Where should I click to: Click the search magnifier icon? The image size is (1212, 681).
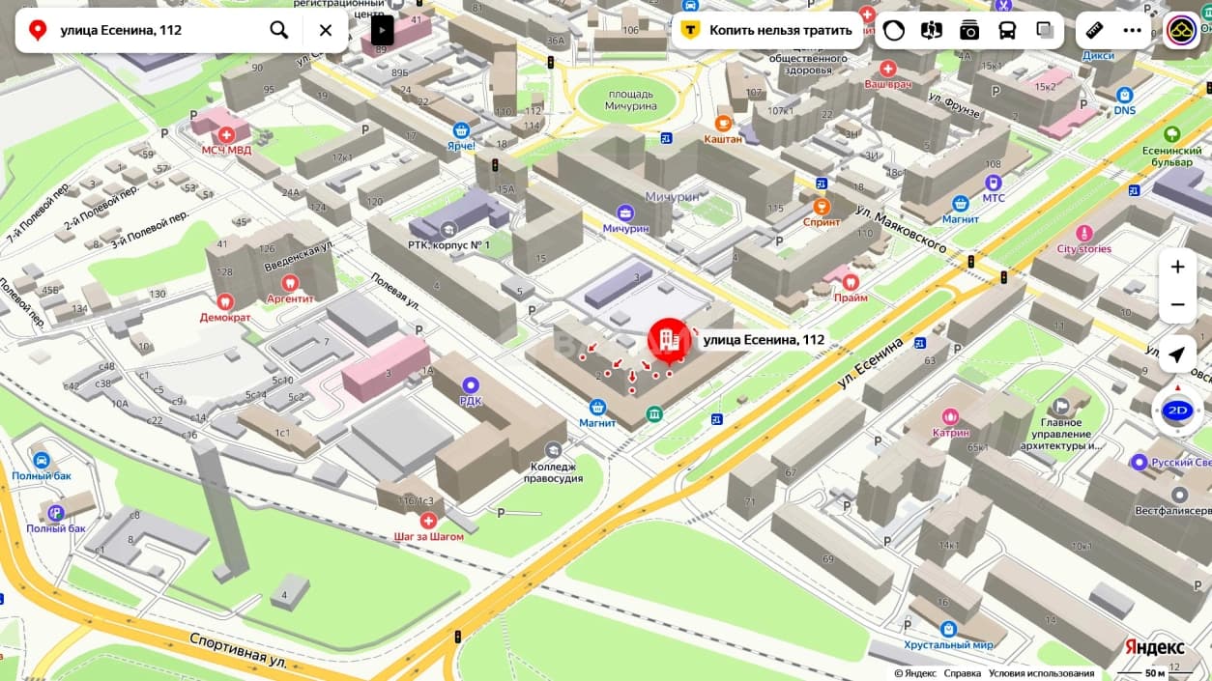coord(279,30)
